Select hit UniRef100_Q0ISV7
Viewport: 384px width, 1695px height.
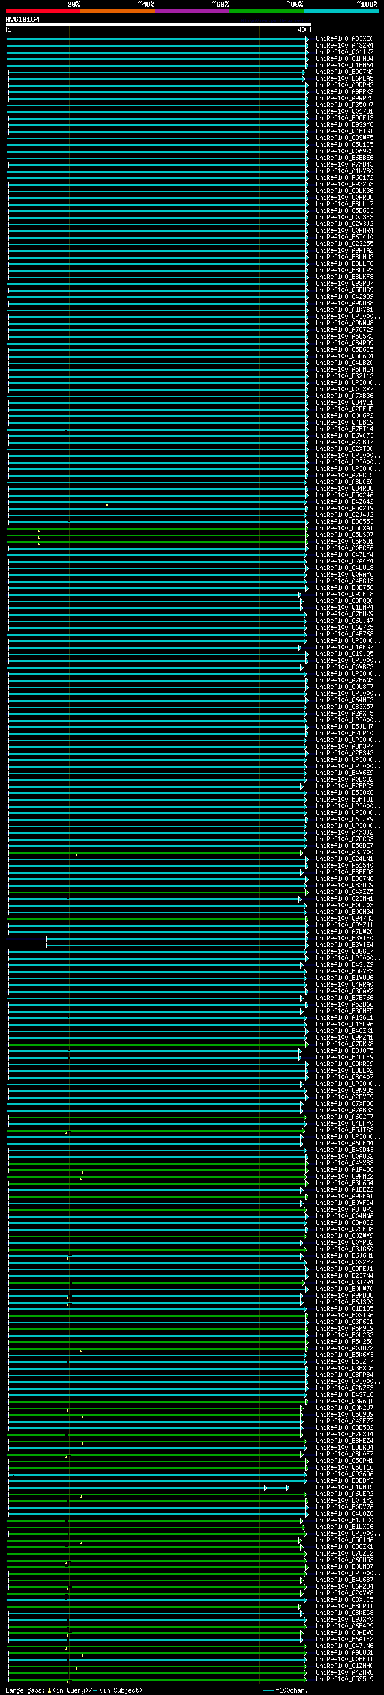[344, 390]
